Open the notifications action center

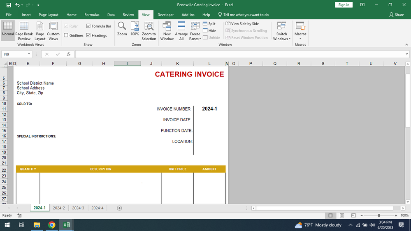click(401, 225)
